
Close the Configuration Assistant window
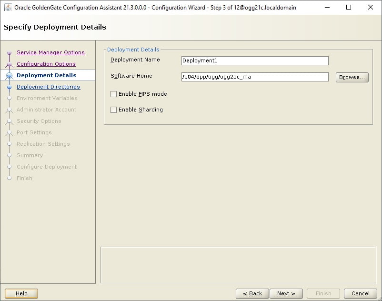[x=370, y=7]
